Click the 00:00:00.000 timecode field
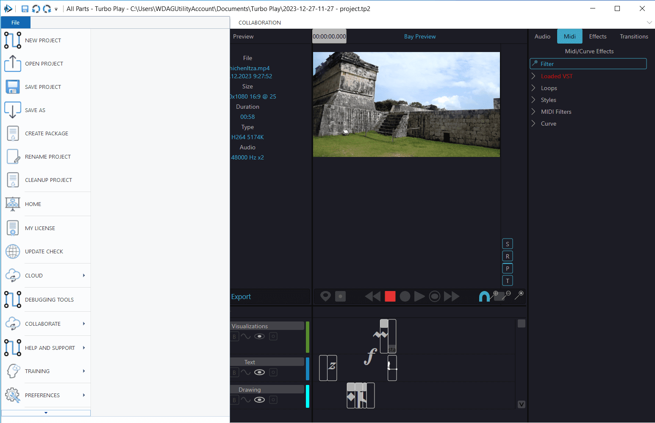 tap(329, 36)
